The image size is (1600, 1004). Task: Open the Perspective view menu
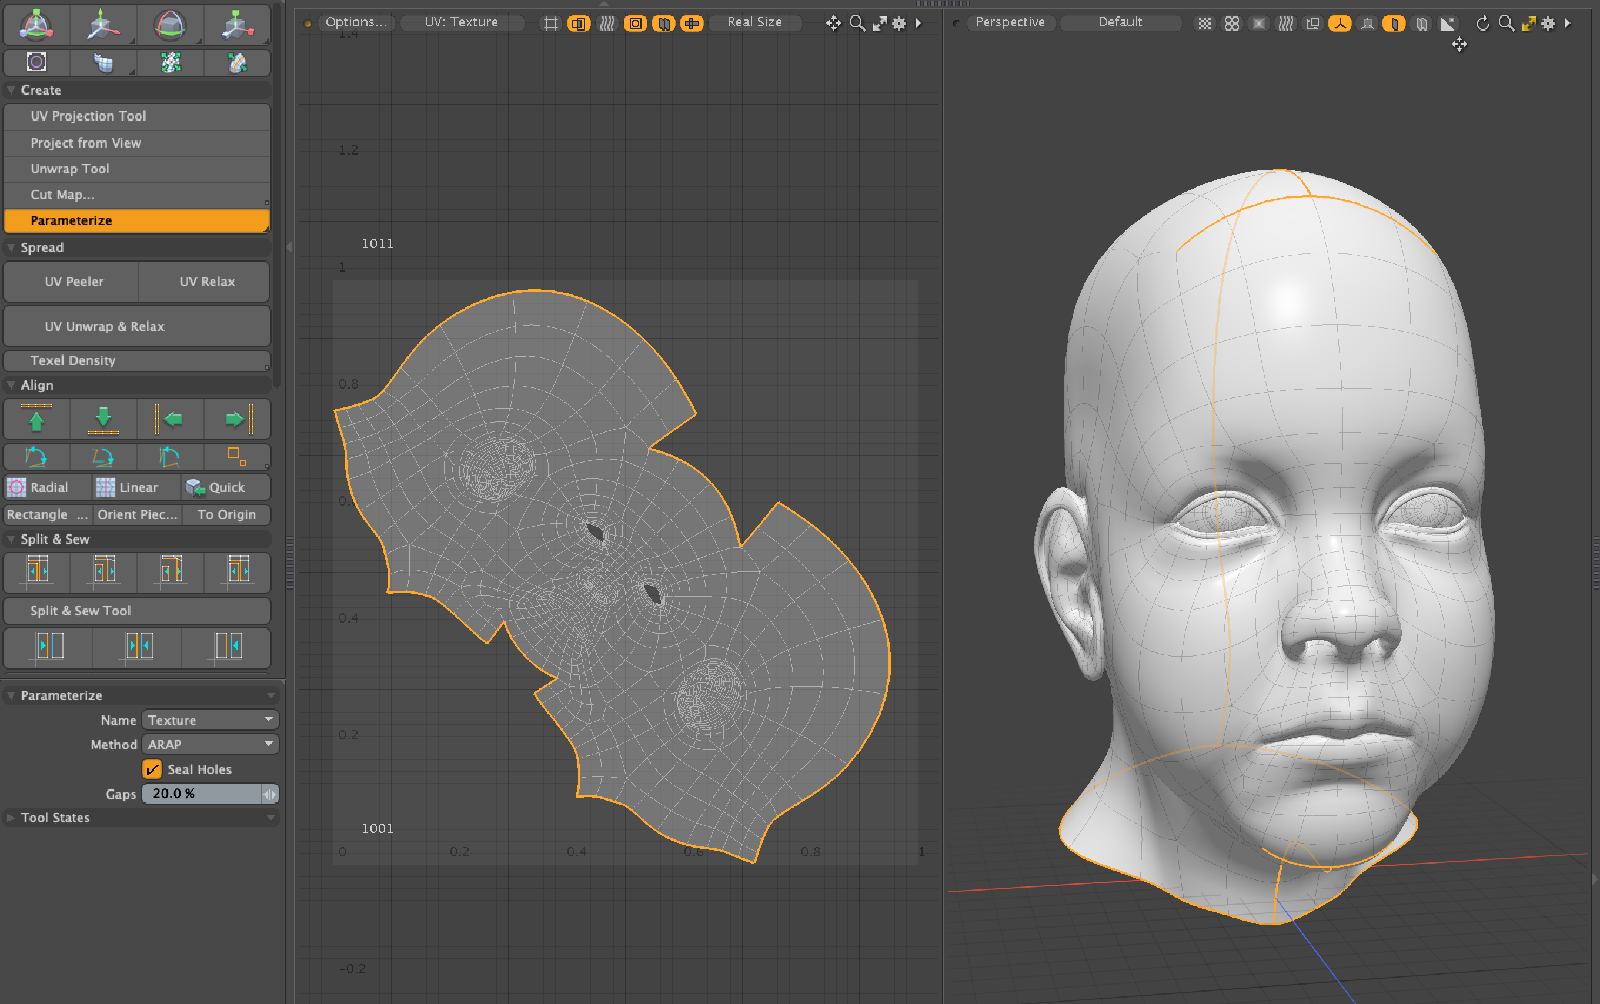[x=1010, y=22]
